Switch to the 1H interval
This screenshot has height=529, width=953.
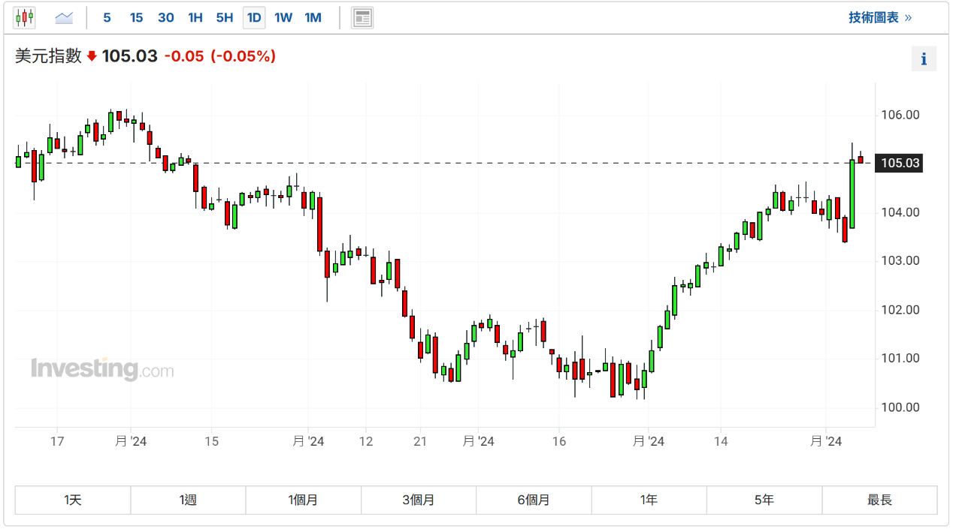tap(195, 17)
